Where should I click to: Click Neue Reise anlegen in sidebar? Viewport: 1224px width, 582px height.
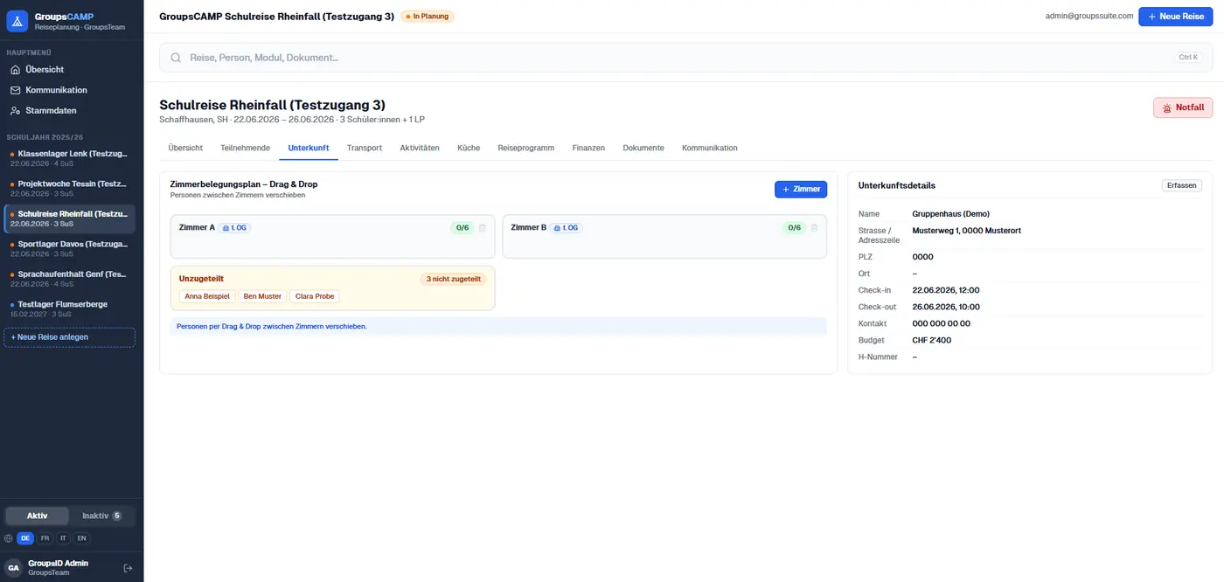(69, 337)
